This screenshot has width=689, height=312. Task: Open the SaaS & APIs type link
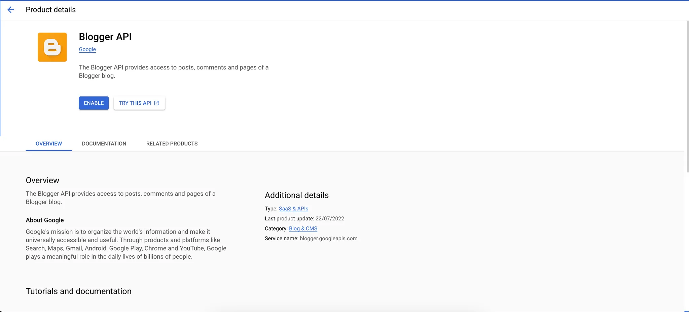pyautogui.click(x=293, y=209)
